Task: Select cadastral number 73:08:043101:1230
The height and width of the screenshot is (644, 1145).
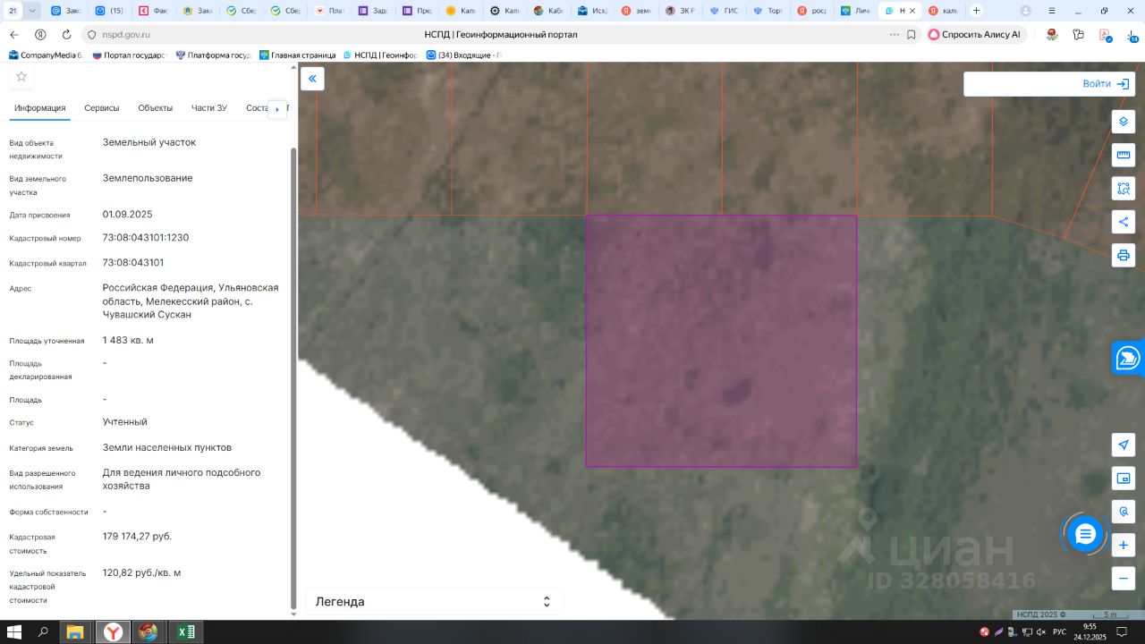Action: [x=146, y=238]
